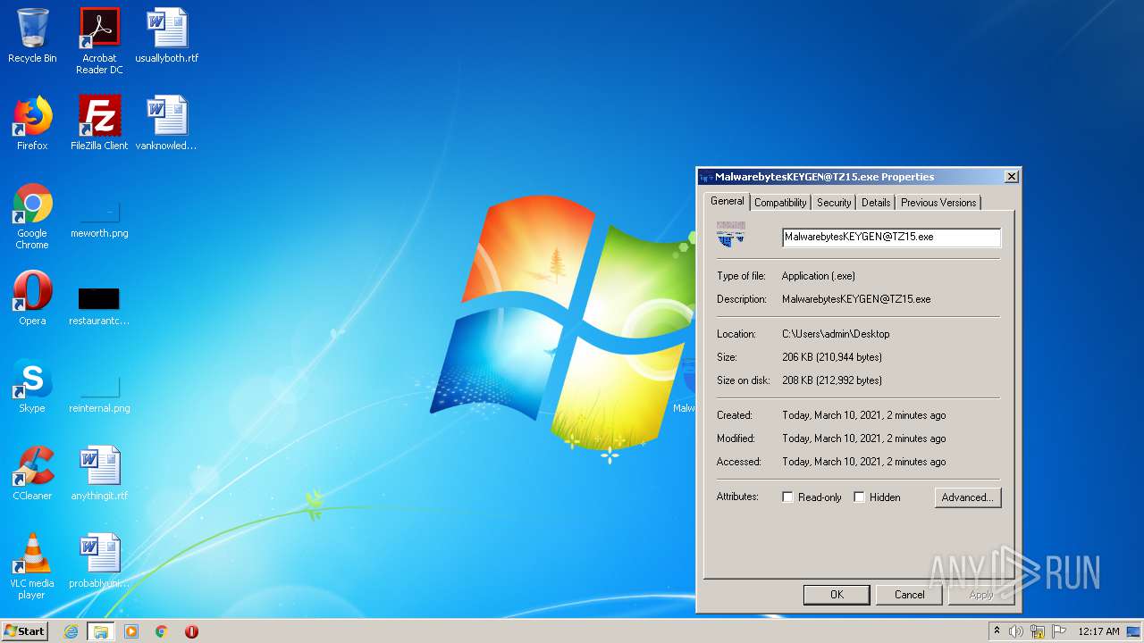Open the Recycle Bin desktop icon

pos(32,36)
